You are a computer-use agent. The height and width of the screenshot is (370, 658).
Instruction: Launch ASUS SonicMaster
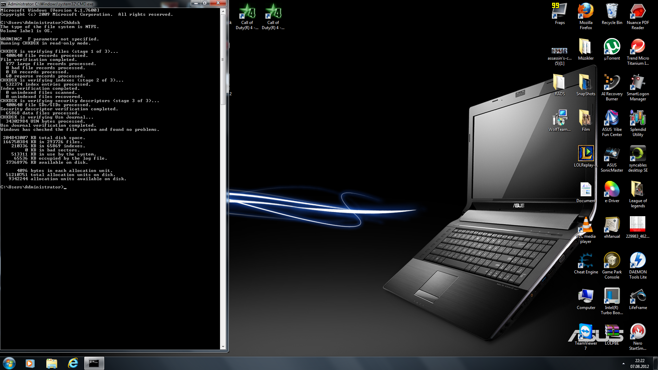[x=612, y=159]
